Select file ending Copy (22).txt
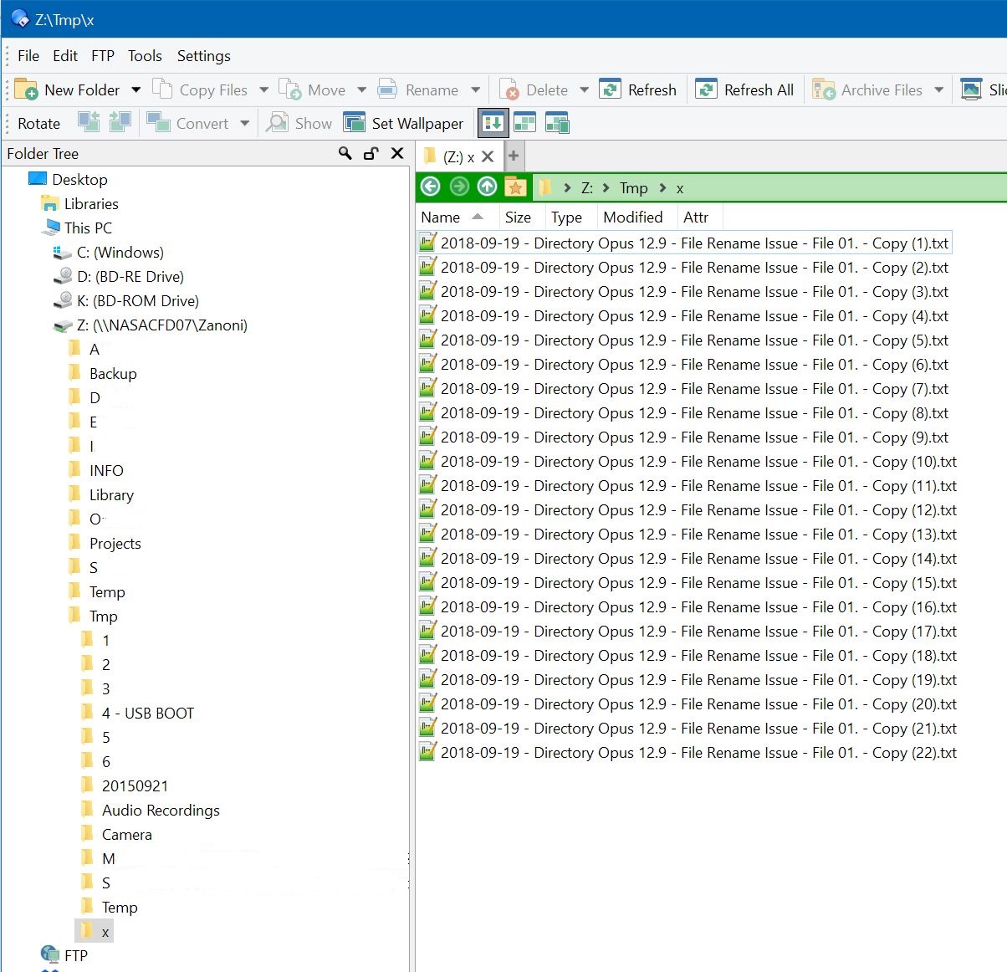Image resolution: width=1007 pixels, height=972 pixels. (x=688, y=752)
